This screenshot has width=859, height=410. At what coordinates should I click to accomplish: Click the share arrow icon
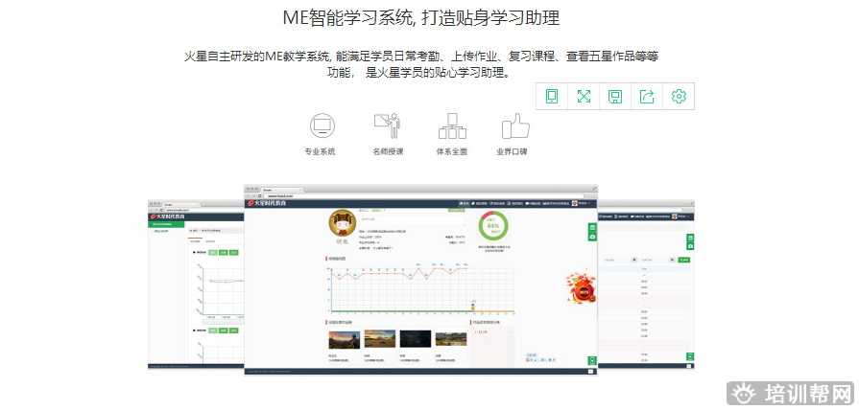(647, 96)
